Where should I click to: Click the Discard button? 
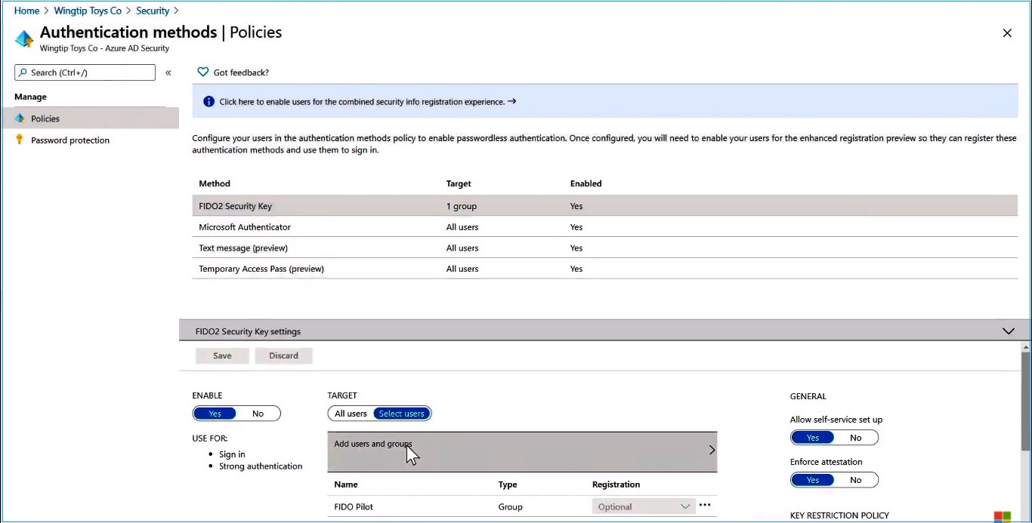click(283, 355)
